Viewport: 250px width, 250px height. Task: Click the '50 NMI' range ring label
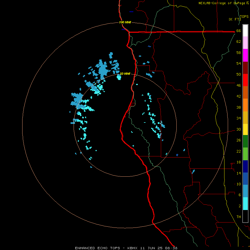tap(125, 74)
